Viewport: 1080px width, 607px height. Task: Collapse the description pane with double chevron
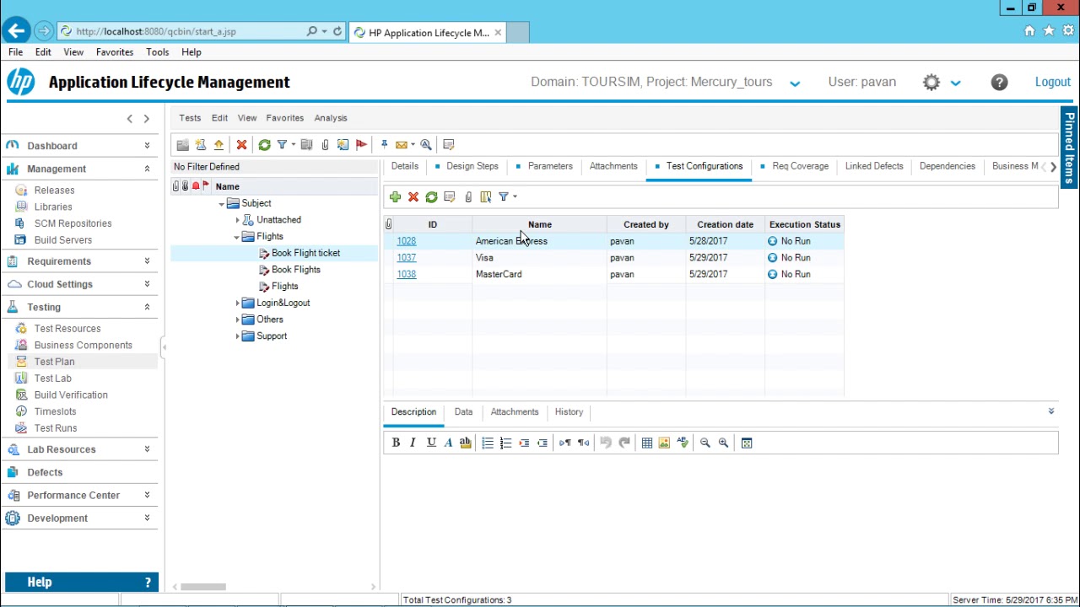pyautogui.click(x=1051, y=411)
